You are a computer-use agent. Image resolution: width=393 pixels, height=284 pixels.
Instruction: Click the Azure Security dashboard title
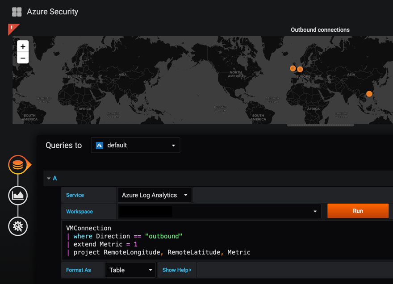(x=53, y=12)
